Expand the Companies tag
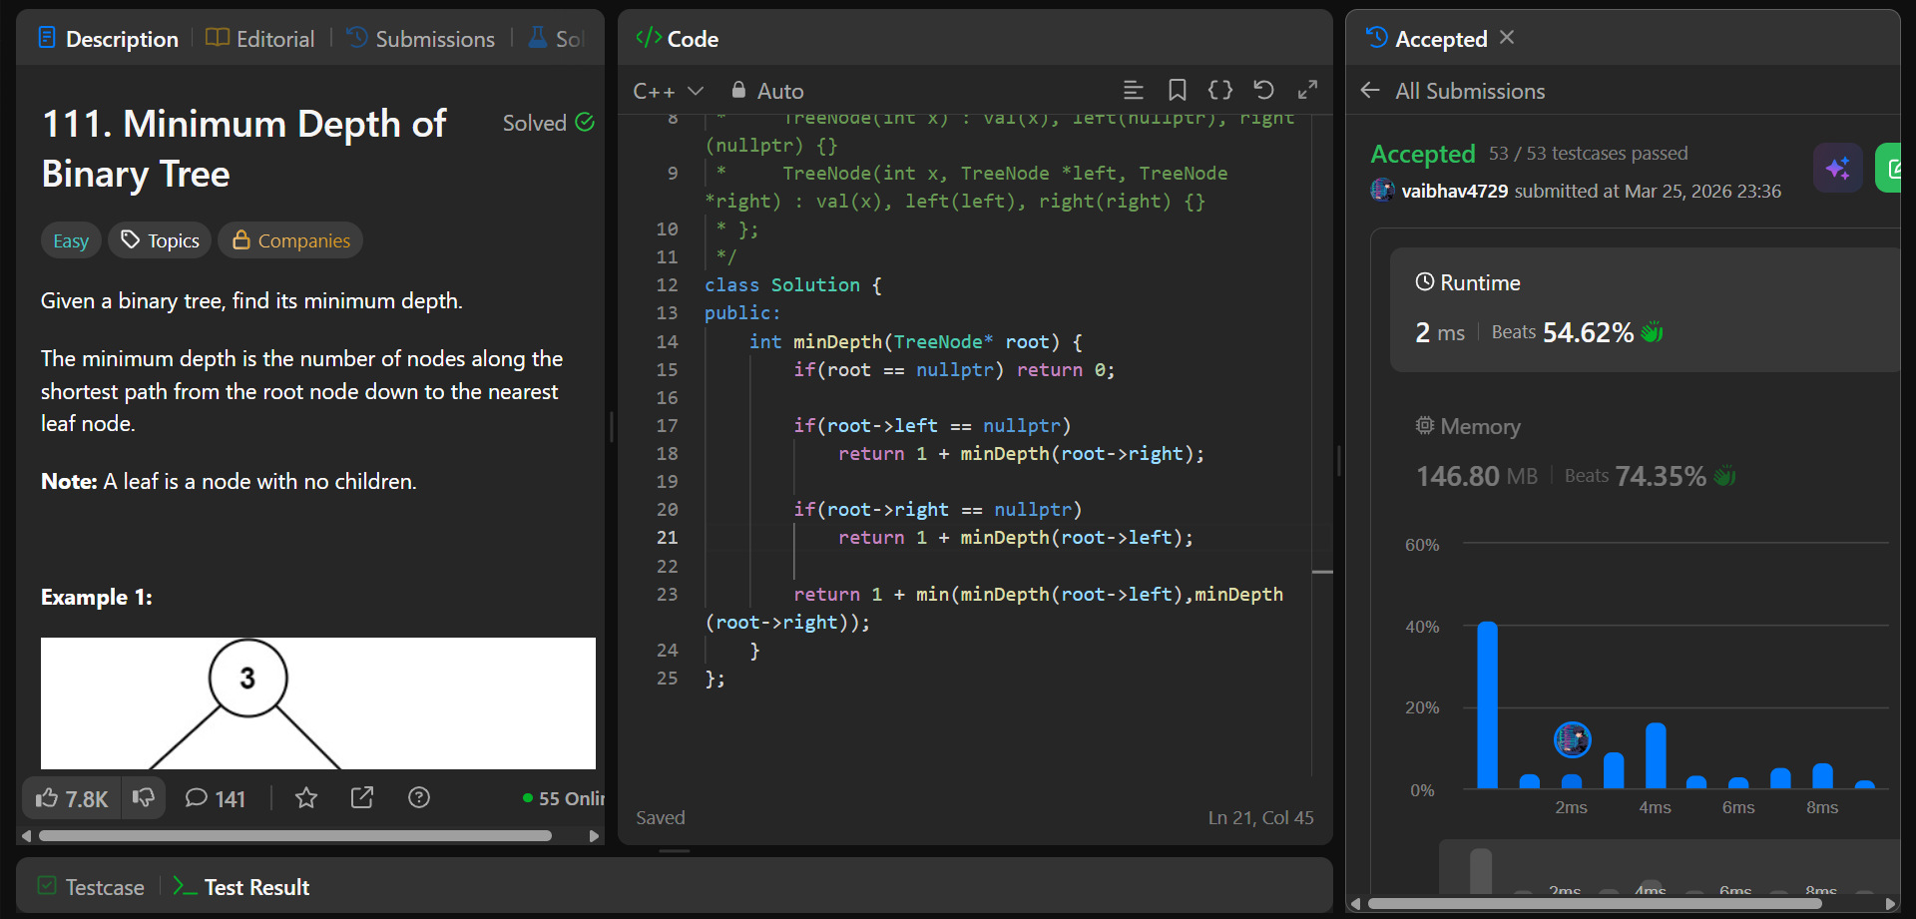1916x919 pixels. [x=290, y=240]
